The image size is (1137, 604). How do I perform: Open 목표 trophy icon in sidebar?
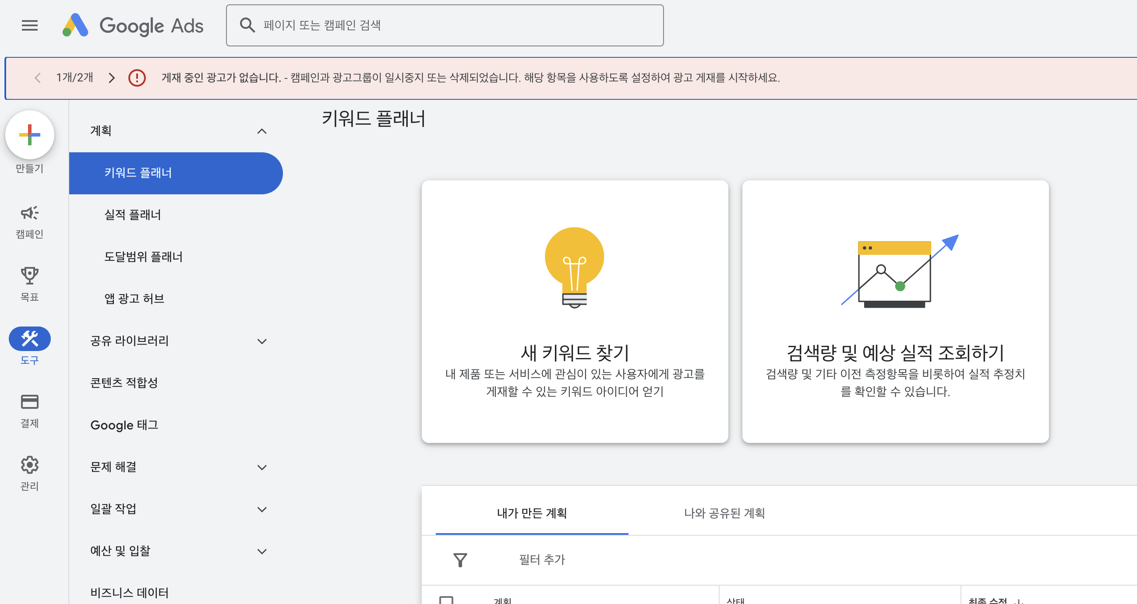(30, 276)
